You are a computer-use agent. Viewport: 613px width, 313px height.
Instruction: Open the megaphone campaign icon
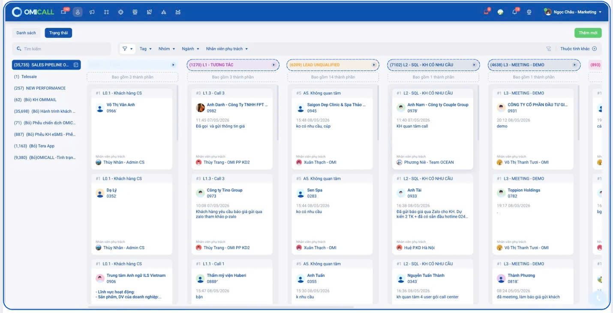point(92,12)
